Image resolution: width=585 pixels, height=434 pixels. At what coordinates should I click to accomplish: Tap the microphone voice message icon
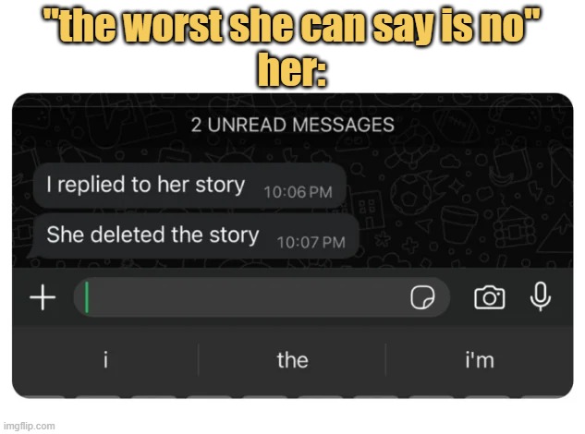click(x=541, y=296)
